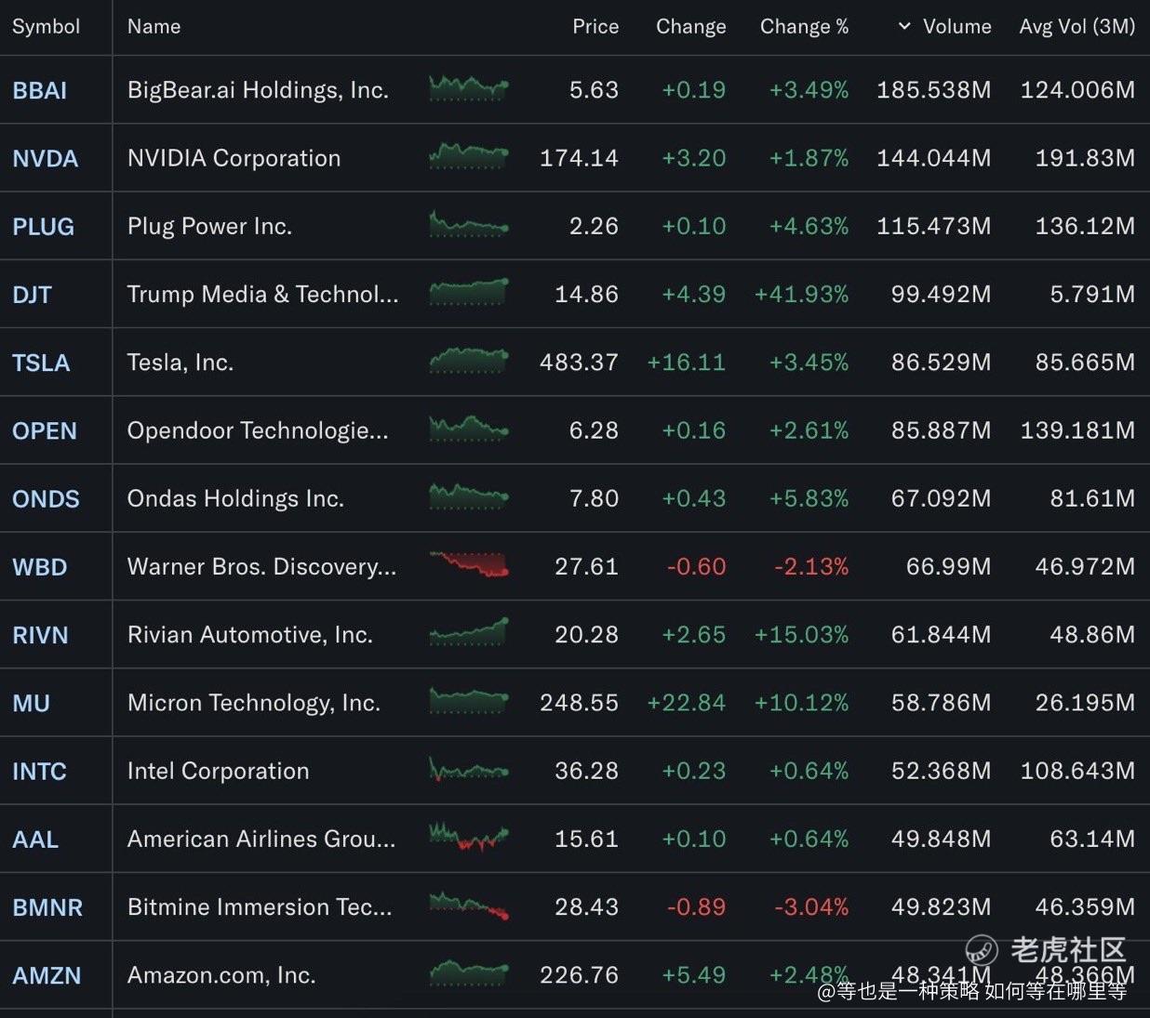View the Rivian sparkline chart
The width and height of the screenshot is (1150, 1018).
[469, 632]
